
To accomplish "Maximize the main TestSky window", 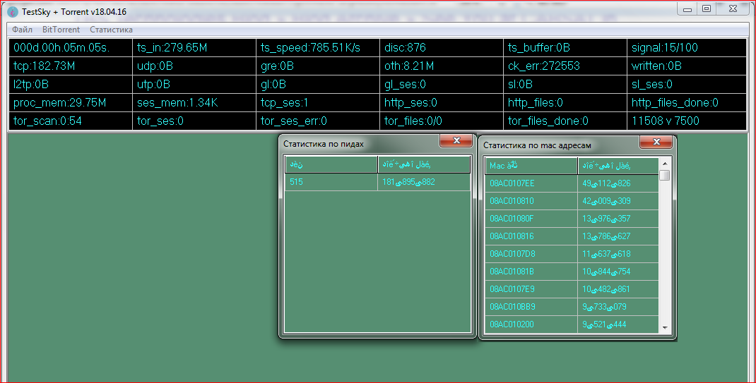I will [706, 8].
